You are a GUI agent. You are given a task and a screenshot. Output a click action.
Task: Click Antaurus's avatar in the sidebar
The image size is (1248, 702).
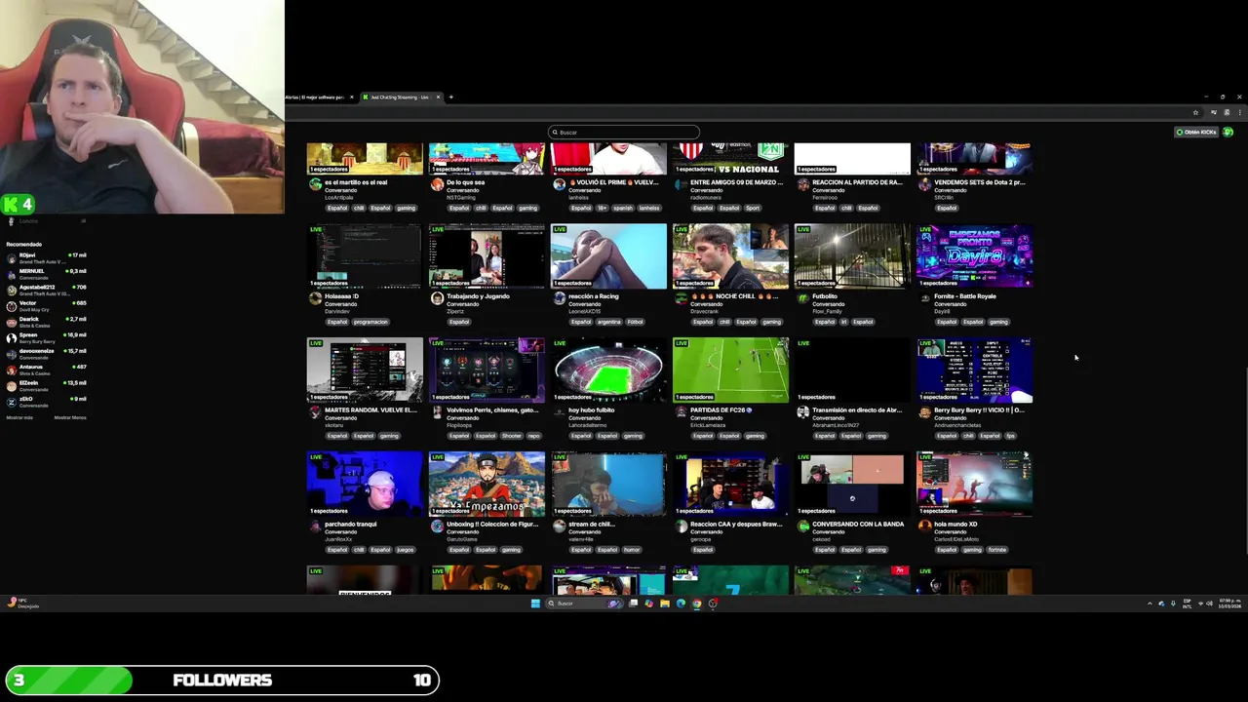(x=12, y=370)
